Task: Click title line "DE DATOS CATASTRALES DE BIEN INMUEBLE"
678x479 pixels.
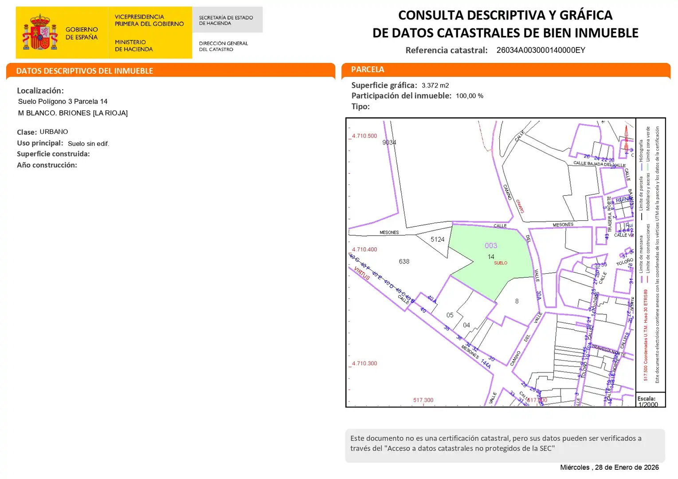Action: (x=506, y=33)
